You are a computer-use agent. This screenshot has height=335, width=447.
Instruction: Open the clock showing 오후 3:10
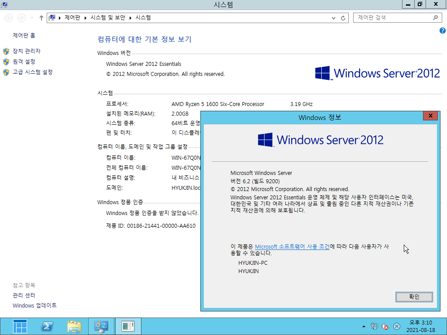(421, 326)
